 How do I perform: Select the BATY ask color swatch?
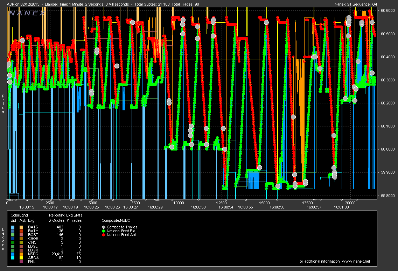pos(21,231)
